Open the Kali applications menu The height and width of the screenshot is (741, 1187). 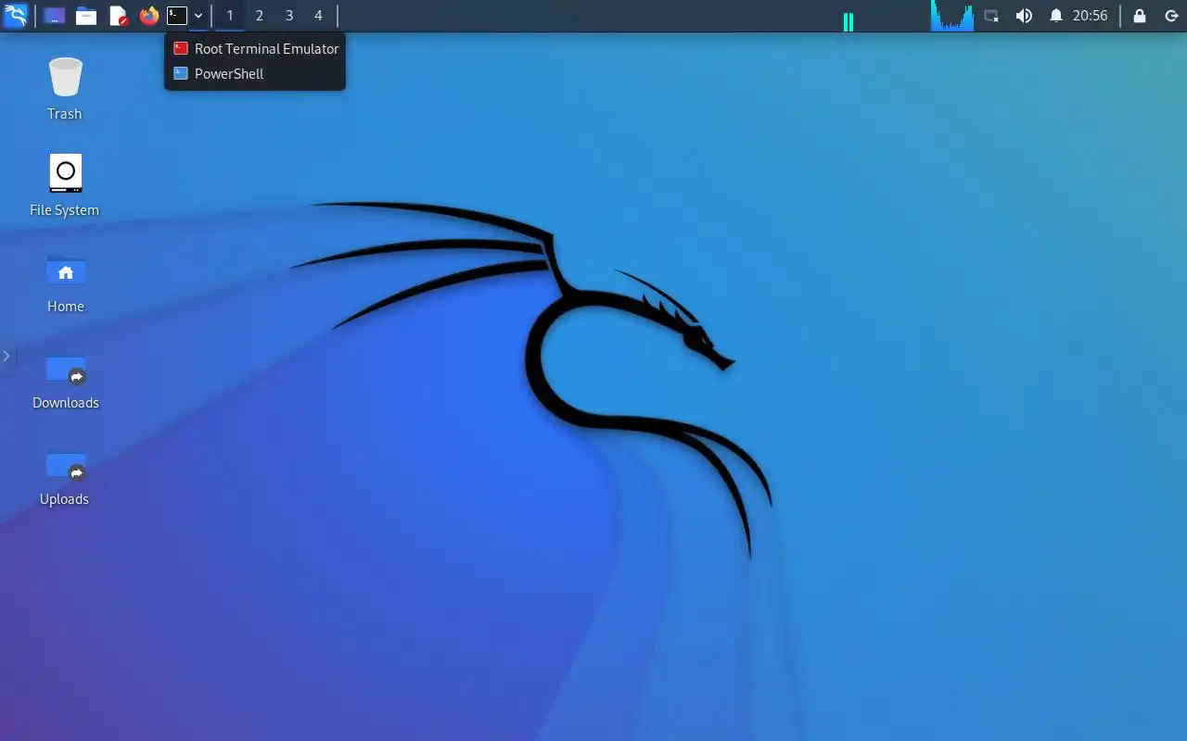click(x=16, y=16)
